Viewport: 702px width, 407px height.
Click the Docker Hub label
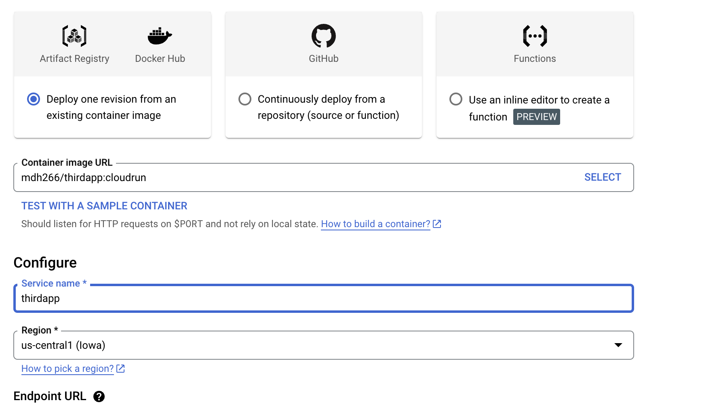pos(160,59)
